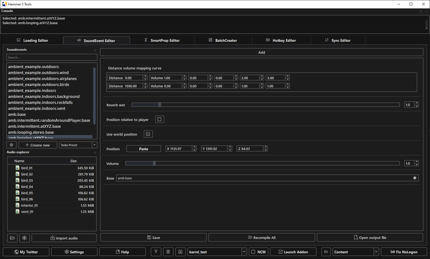The image size is (430, 259).
Task: Select ambient_example.indoors.vent soundevent
Action: [37, 108]
